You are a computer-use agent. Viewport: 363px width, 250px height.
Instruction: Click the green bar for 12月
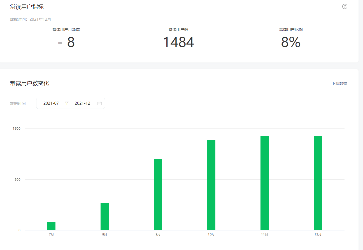(x=318, y=183)
